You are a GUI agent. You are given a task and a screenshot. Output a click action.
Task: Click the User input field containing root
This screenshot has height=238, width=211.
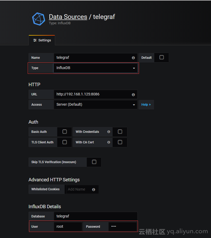click(x=68, y=226)
